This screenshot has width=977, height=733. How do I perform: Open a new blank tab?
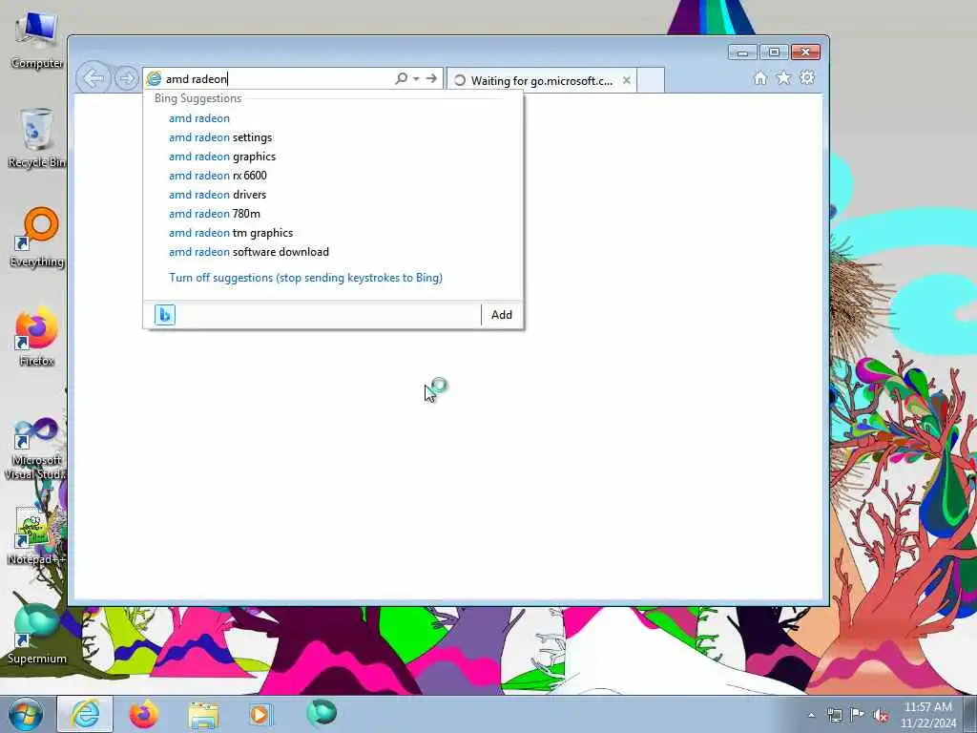651,80
